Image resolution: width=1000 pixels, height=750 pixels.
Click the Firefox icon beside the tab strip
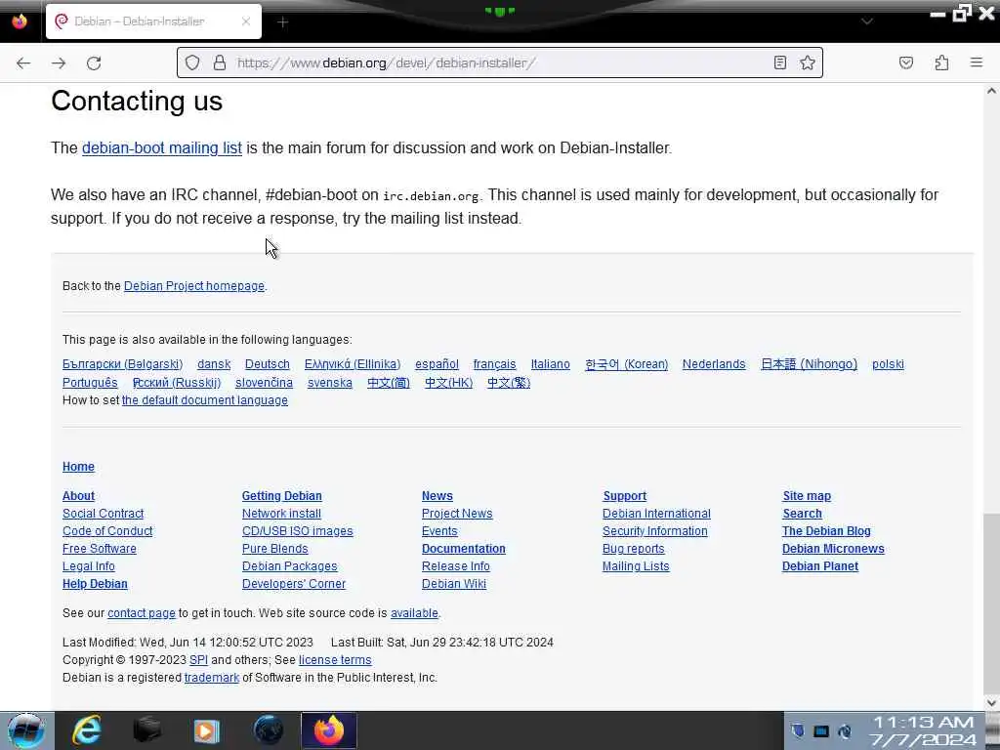point(20,21)
